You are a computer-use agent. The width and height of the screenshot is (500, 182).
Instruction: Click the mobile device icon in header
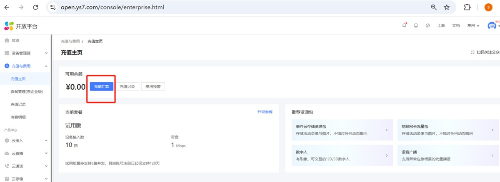coord(416,25)
